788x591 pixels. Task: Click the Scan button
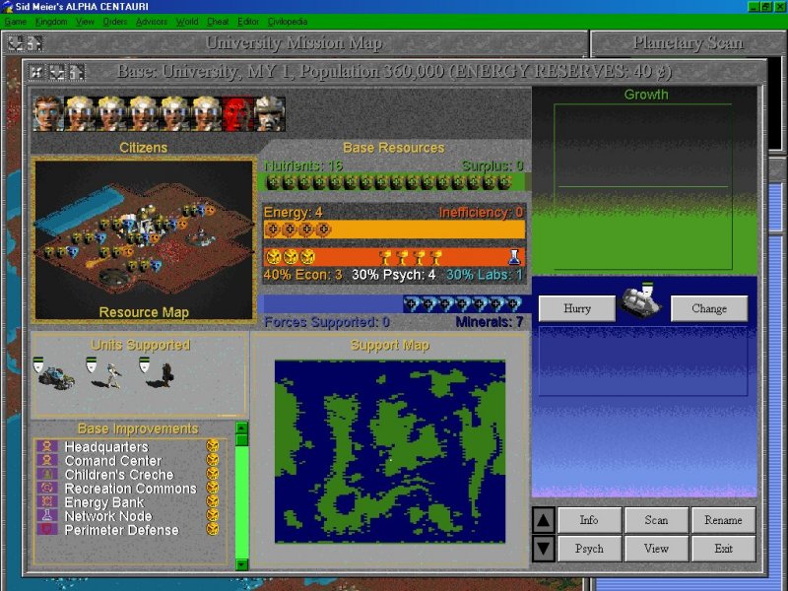coord(656,520)
